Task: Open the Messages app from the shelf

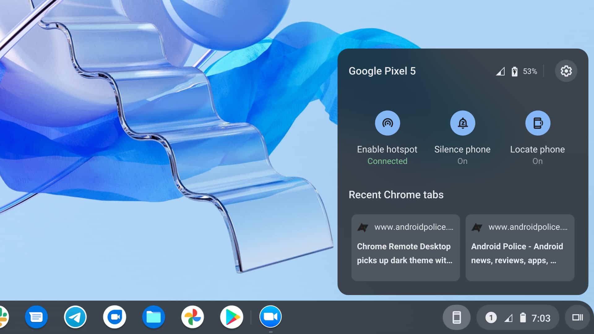Action: (x=36, y=317)
